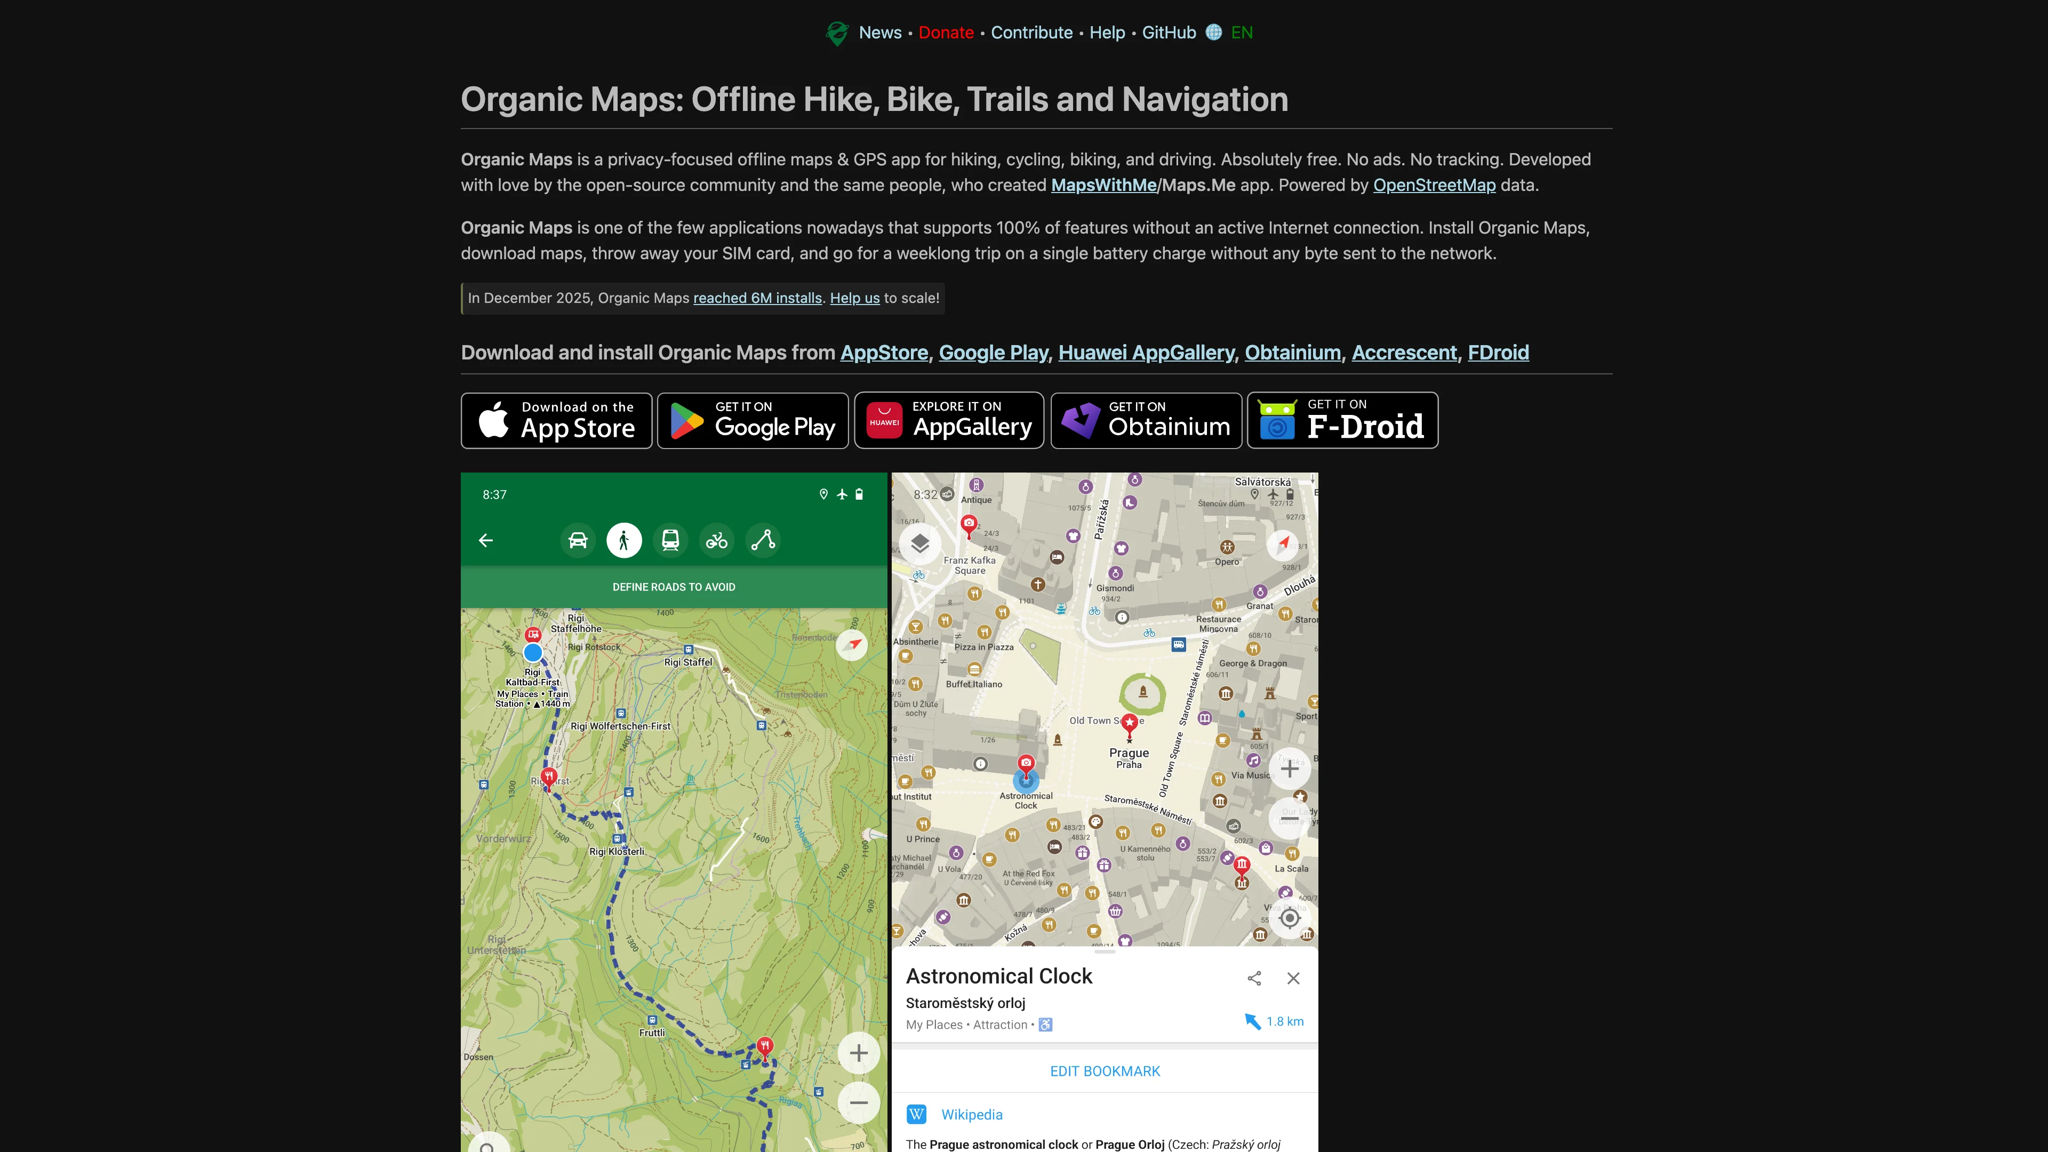Open the Huawei AppGallery text link

pyautogui.click(x=1146, y=353)
